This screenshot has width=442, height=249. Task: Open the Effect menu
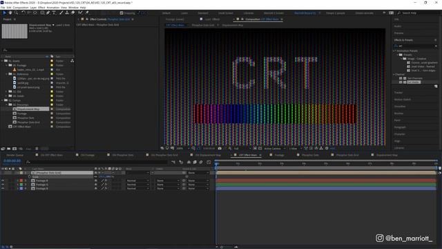point(41,8)
